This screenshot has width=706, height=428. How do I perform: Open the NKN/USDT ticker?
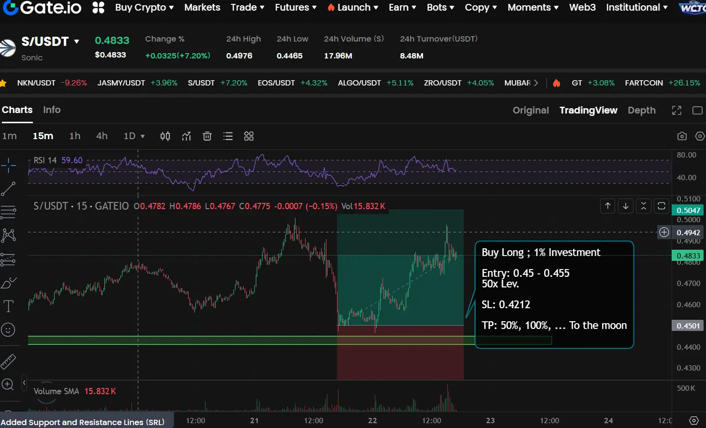[52, 83]
